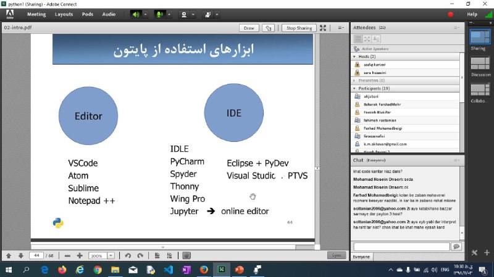The height and width of the screenshot is (277, 494).
Task: Rotate document clockwise
Action: (140, 255)
